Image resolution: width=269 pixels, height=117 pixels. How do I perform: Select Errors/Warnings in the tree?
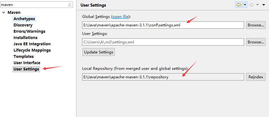pos(29,31)
